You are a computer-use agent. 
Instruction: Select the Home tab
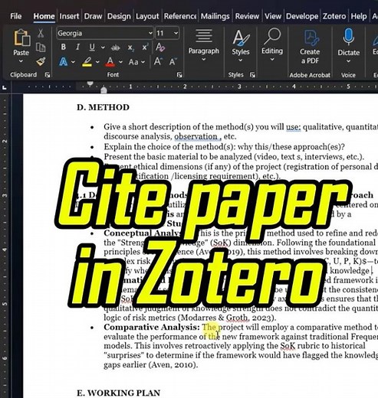click(44, 16)
